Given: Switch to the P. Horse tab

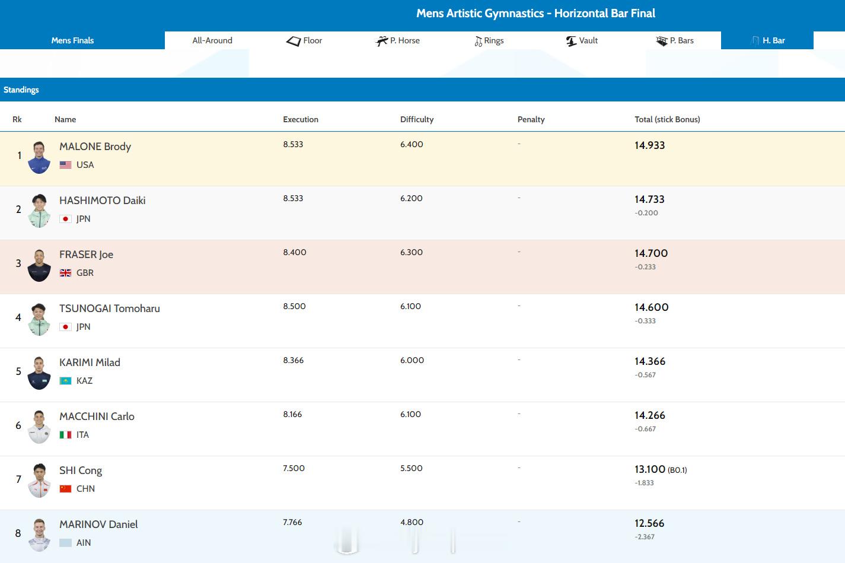Looking at the screenshot, I should point(398,40).
